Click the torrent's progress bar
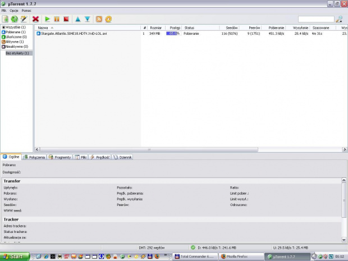 click(173, 34)
